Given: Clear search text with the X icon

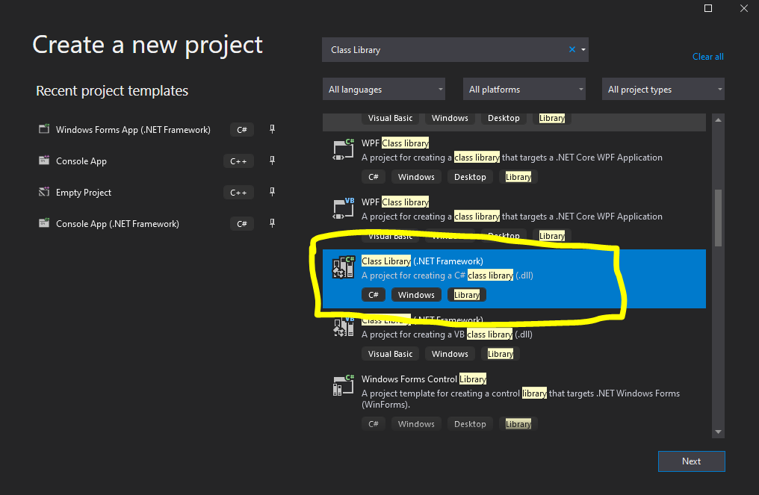Looking at the screenshot, I should click(x=572, y=50).
